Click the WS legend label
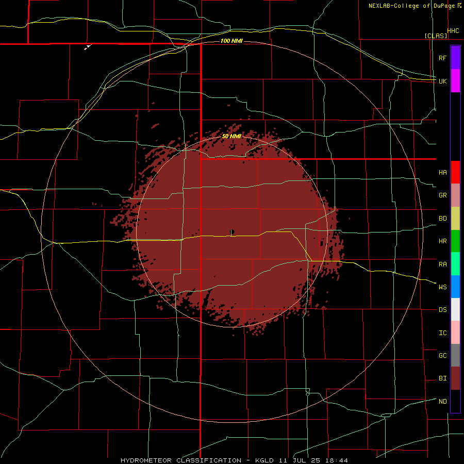The width and height of the screenshot is (464, 464). (x=442, y=287)
